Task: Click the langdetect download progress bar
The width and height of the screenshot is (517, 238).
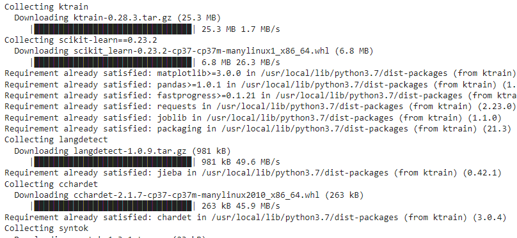Action: (113, 161)
